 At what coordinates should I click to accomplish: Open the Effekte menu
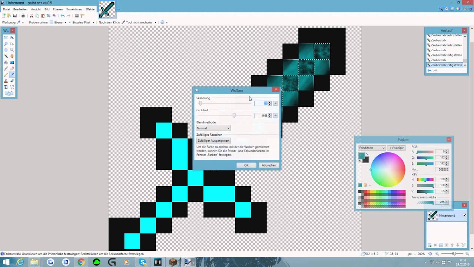90,9
